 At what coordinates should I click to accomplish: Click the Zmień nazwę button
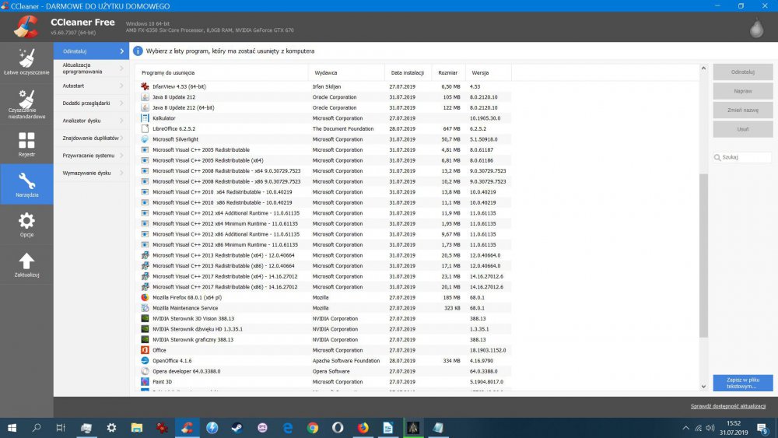pos(743,110)
